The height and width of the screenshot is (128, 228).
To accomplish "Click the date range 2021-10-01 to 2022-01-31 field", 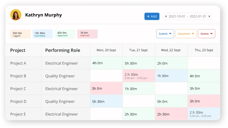I will pyautogui.click(x=187, y=16).
